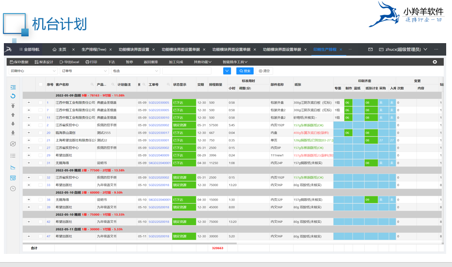Click 保存数据 save toolbar button
The width and height of the screenshot is (452, 267).
coord(19,62)
